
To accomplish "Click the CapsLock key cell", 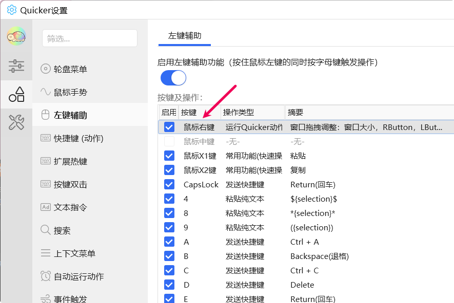I will pos(201,185).
